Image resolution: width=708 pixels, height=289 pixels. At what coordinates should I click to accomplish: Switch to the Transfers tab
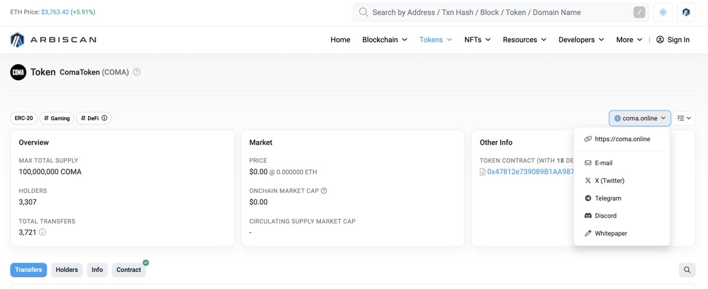pos(28,270)
